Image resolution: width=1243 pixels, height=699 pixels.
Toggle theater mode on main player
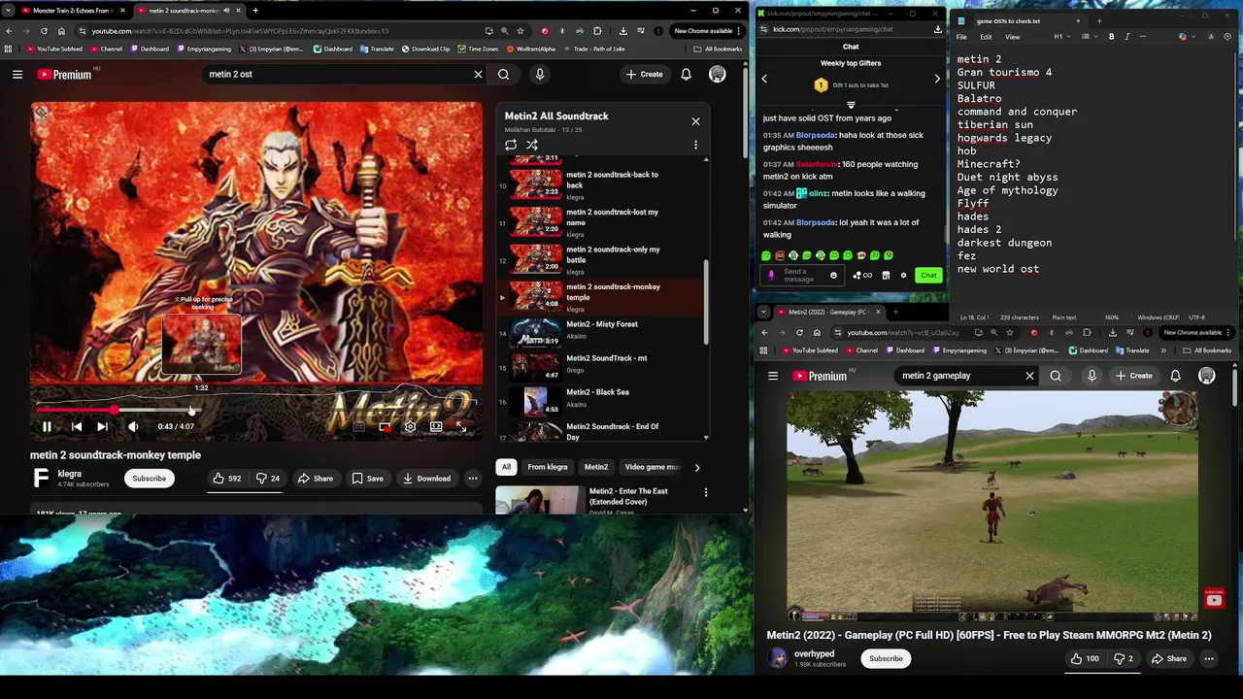pyautogui.click(x=436, y=426)
